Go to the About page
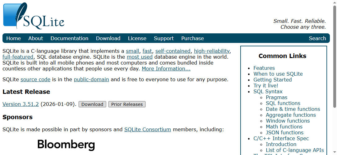The image size is (337, 155). tap(36, 38)
